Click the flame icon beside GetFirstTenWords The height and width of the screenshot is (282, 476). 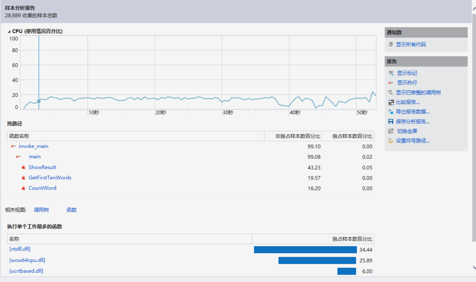coord(24,178)
